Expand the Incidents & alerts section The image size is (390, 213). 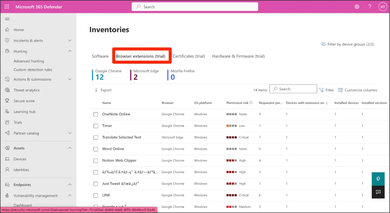(x=70, y=41)
